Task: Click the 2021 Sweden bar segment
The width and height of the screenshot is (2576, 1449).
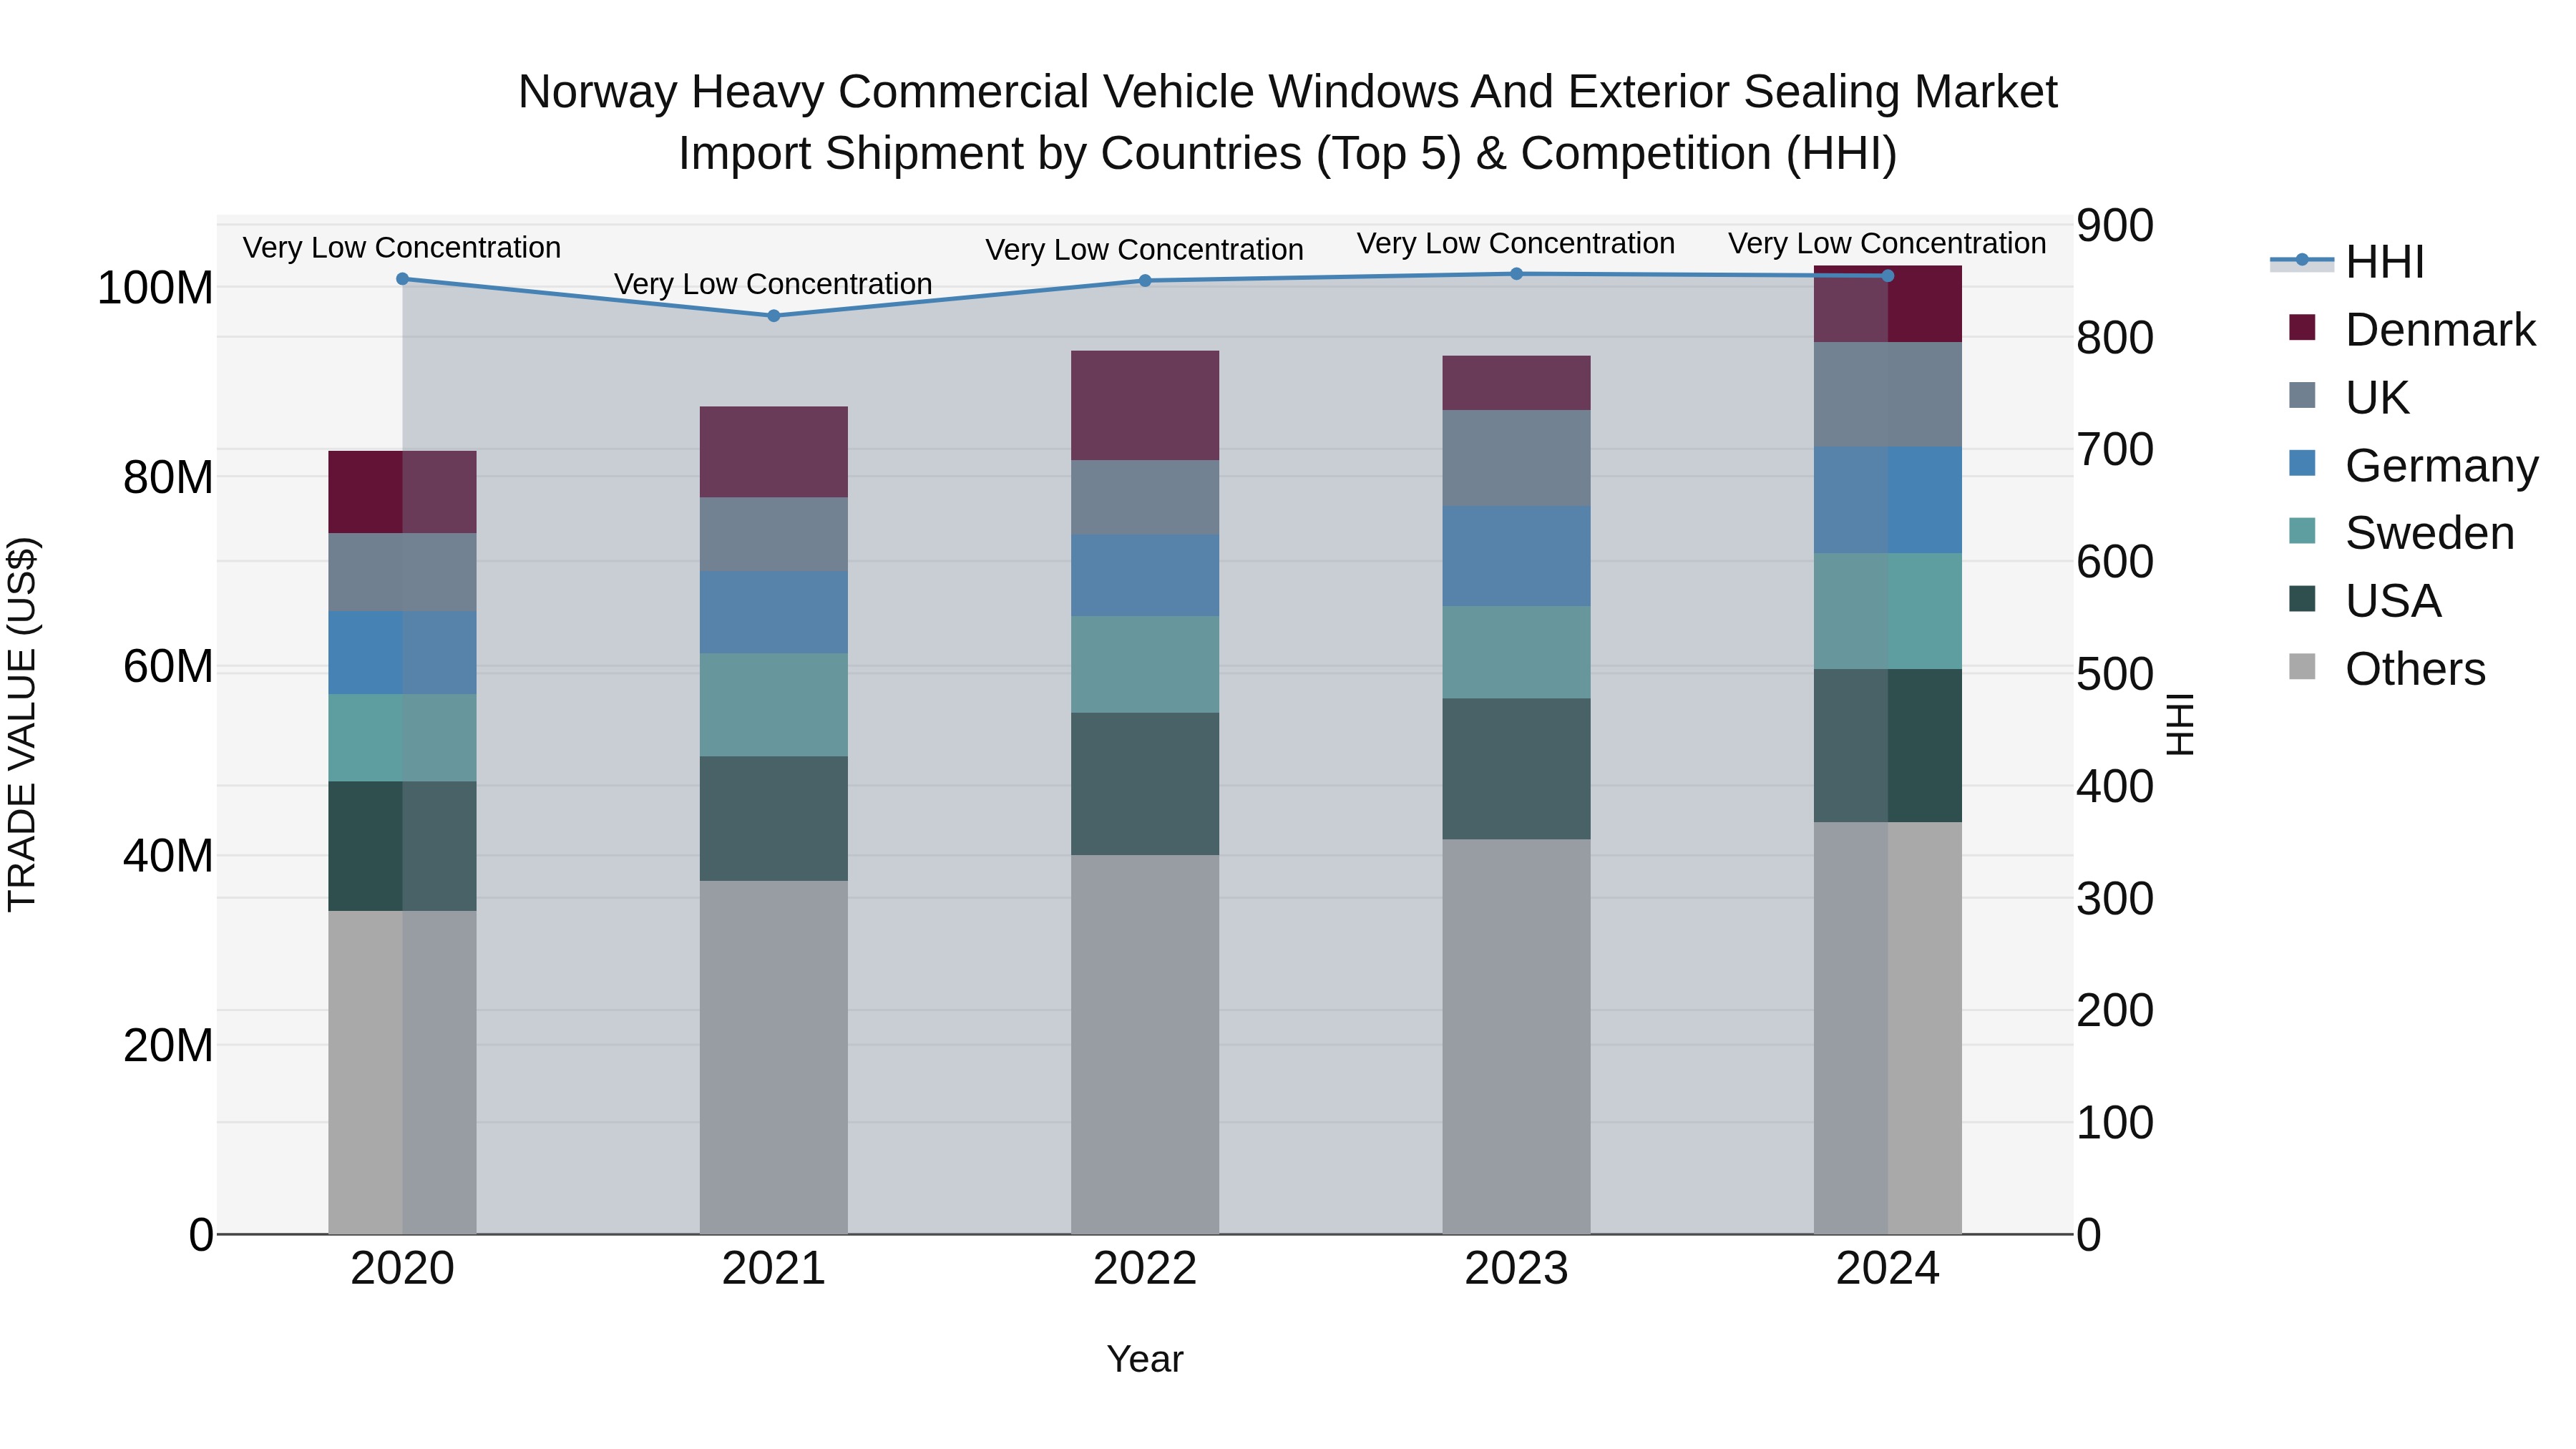Action: pos(774,705)
